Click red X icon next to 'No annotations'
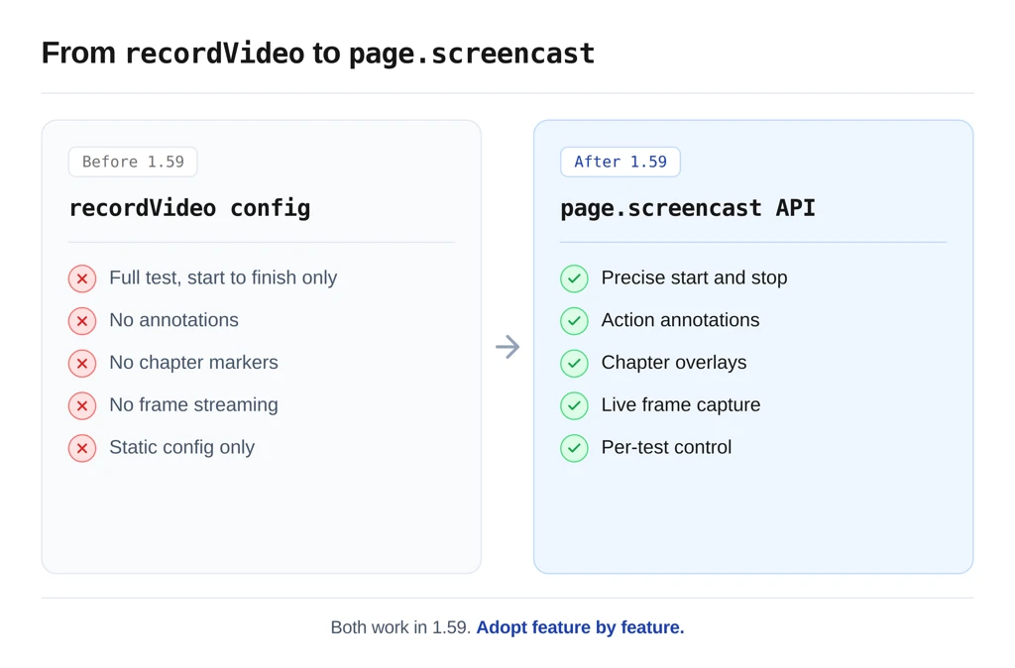Viewport: 1015px width, 668px height. point(82,321)
